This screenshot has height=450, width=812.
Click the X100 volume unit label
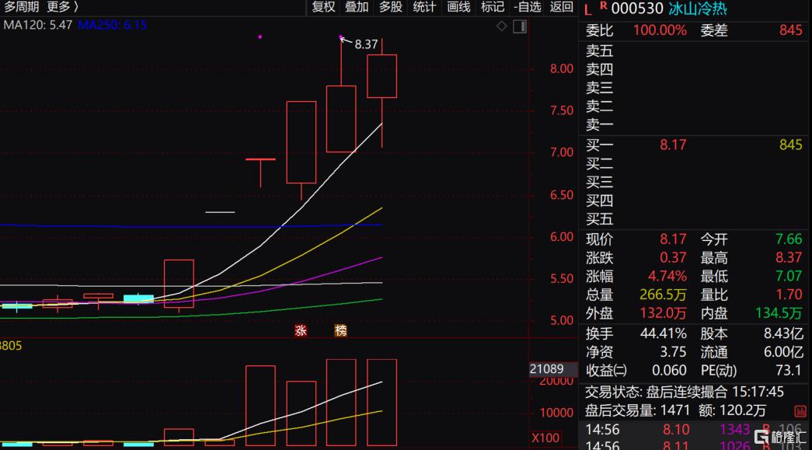click(545, 438)
